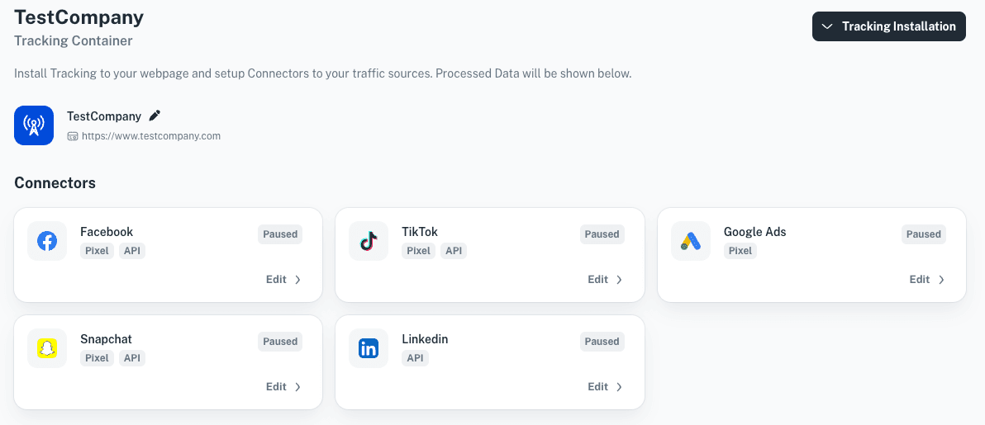Click the pencil icon next to TestCompany
The width and height of the screenshot is (985, 425).
155,116
